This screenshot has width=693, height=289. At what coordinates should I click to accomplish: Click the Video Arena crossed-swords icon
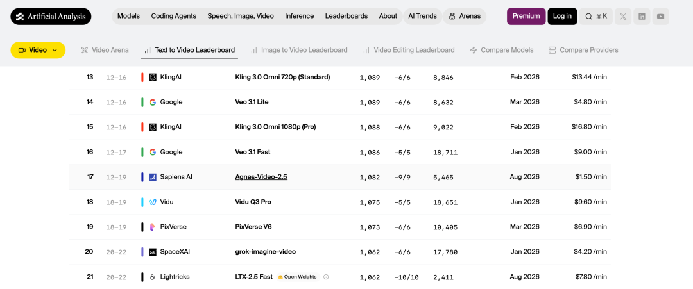coord(85,50)
